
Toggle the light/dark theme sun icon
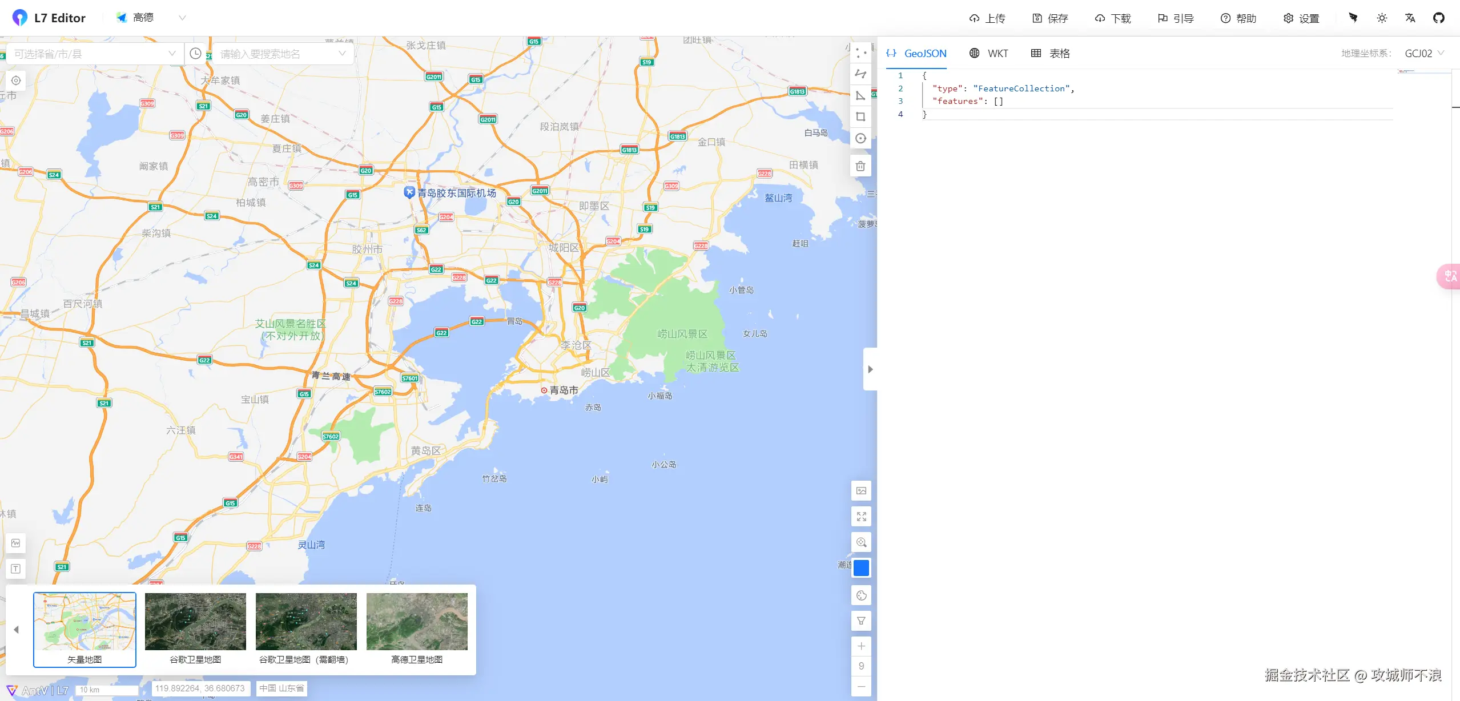1382,18
